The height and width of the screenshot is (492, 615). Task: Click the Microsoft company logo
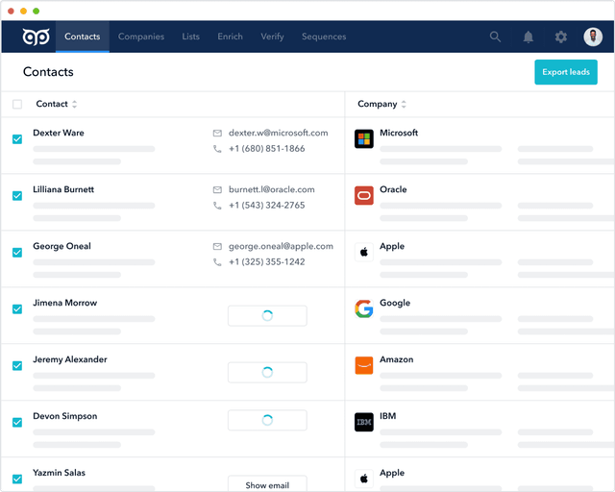click(x=363, y=139)
